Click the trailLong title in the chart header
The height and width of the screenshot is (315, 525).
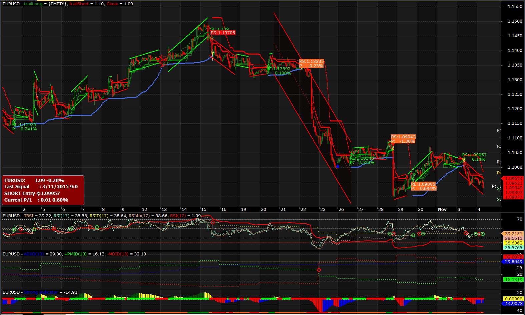pyautogui.click(x=33, y=4)
